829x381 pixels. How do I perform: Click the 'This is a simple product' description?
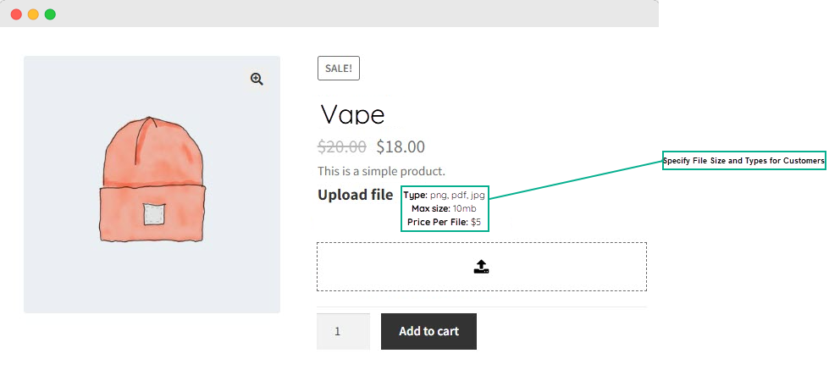[381, 171]
